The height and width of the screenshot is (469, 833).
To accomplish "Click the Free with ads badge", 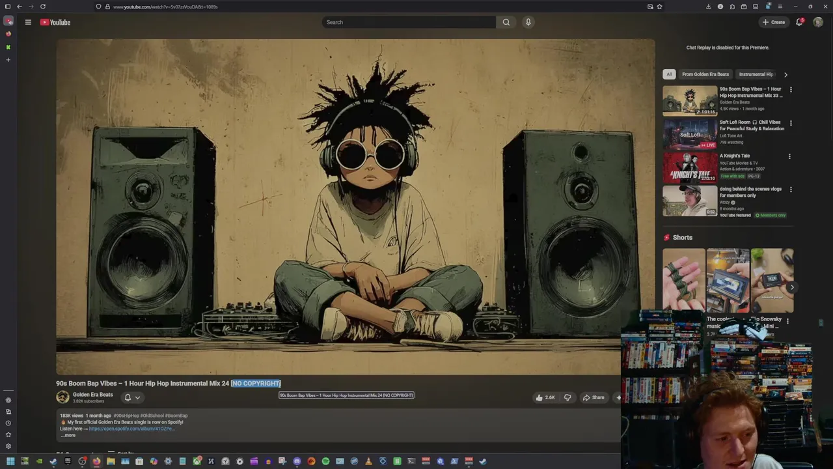I will [732, 176].
